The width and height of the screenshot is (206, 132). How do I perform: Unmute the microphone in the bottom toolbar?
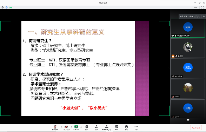click(55, 127)
